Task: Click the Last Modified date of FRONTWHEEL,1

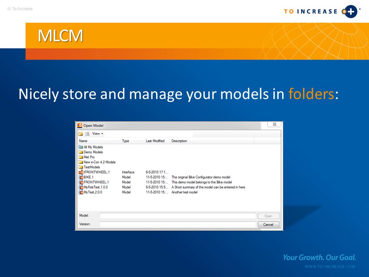Action: 157,182
